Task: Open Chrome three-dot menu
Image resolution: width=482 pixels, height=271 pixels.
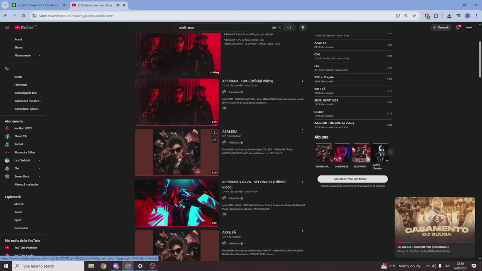Action: click(477, 16)
